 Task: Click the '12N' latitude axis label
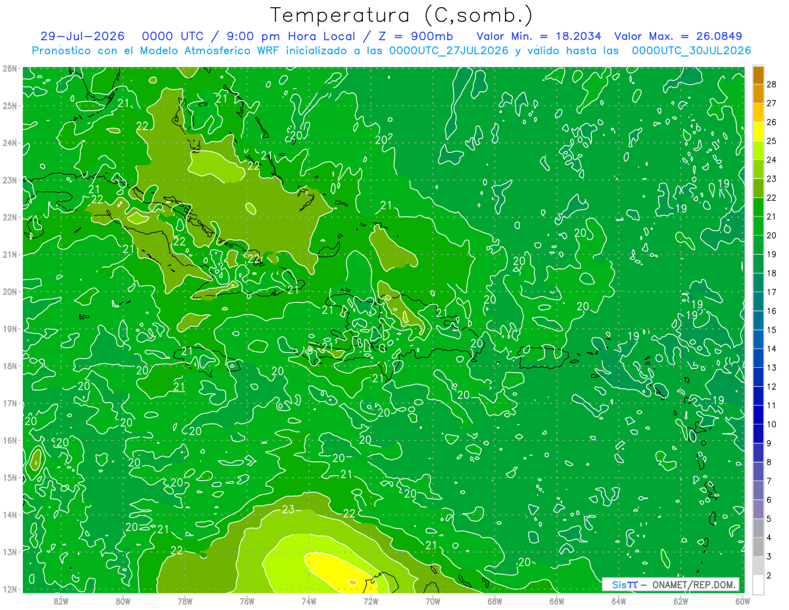[9, 589]
